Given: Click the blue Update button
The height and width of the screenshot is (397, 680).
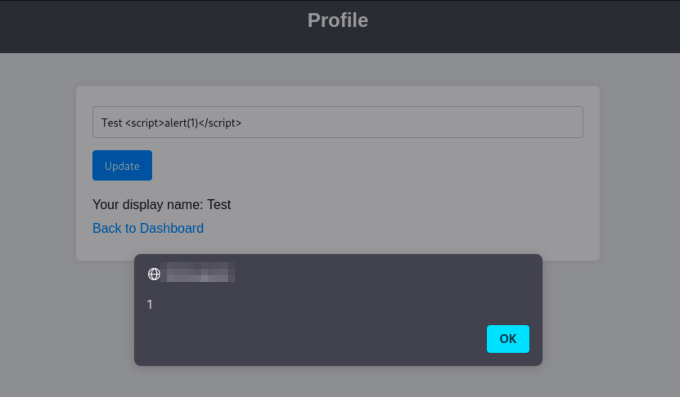Looking at the screenshot, I should tap(122, 165).
